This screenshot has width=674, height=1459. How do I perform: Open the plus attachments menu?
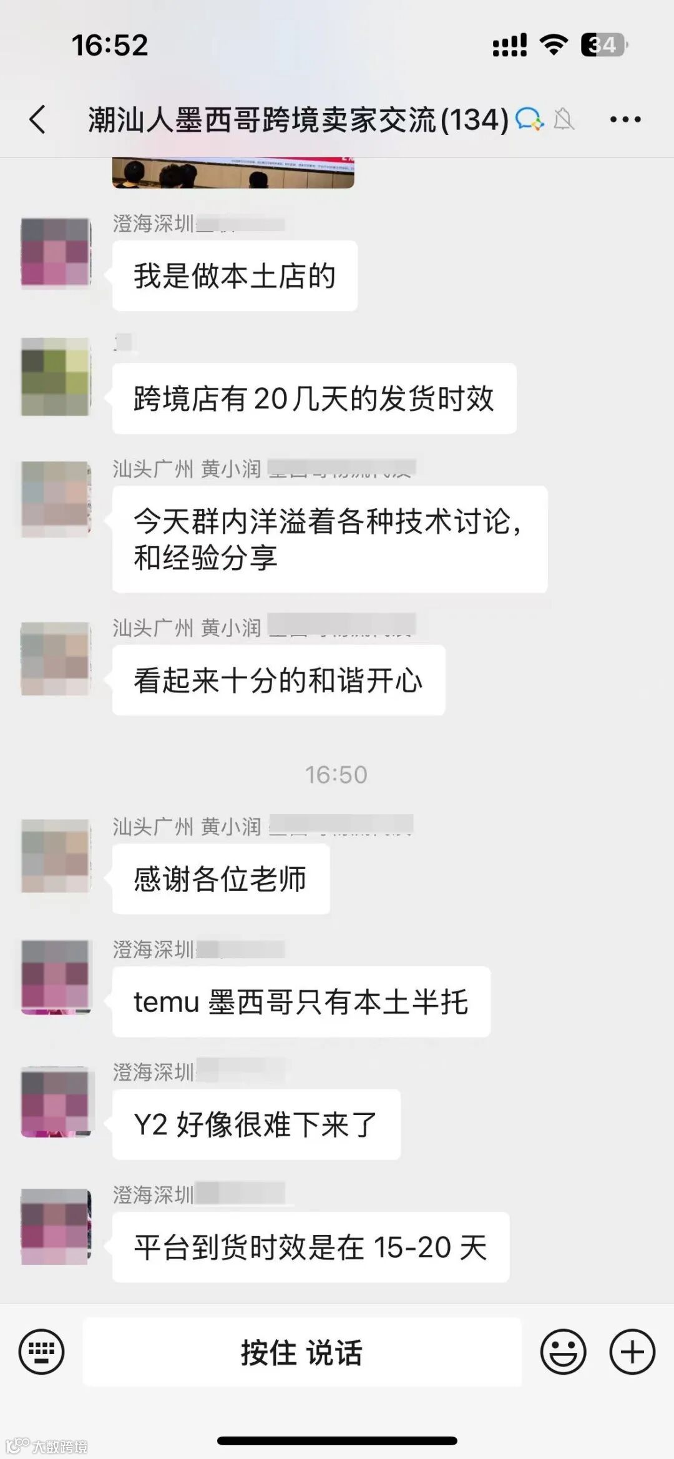632,1352
